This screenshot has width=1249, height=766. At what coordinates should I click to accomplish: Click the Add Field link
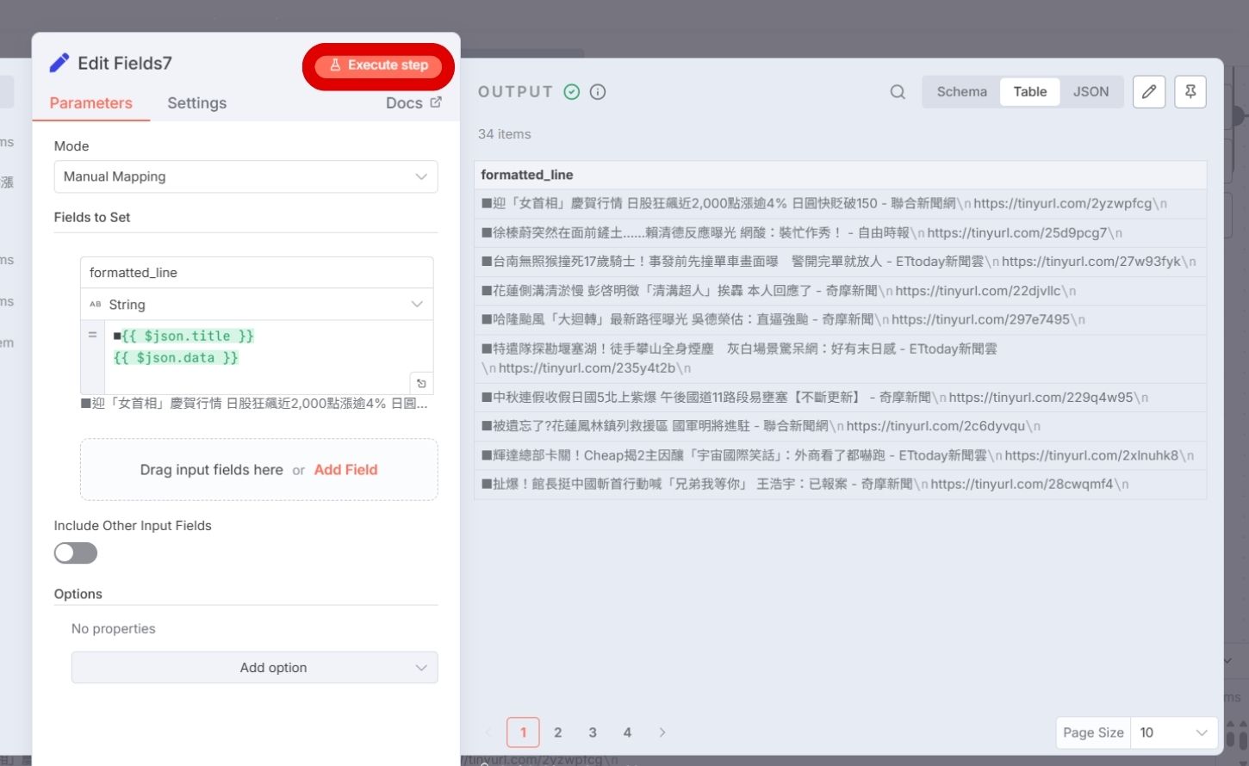[x=345, y=469]
